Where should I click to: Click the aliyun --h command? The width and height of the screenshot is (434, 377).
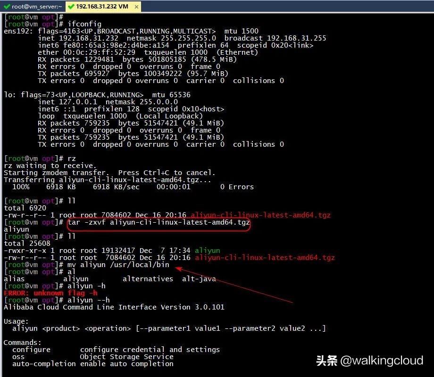[x=89, y=300]
